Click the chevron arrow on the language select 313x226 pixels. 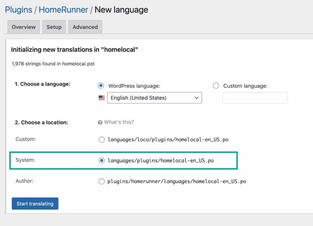[197, 98]
